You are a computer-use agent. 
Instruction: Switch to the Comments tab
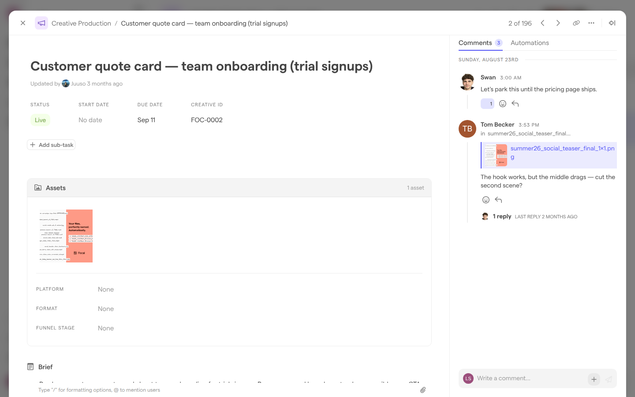click(x=480, y=43)
